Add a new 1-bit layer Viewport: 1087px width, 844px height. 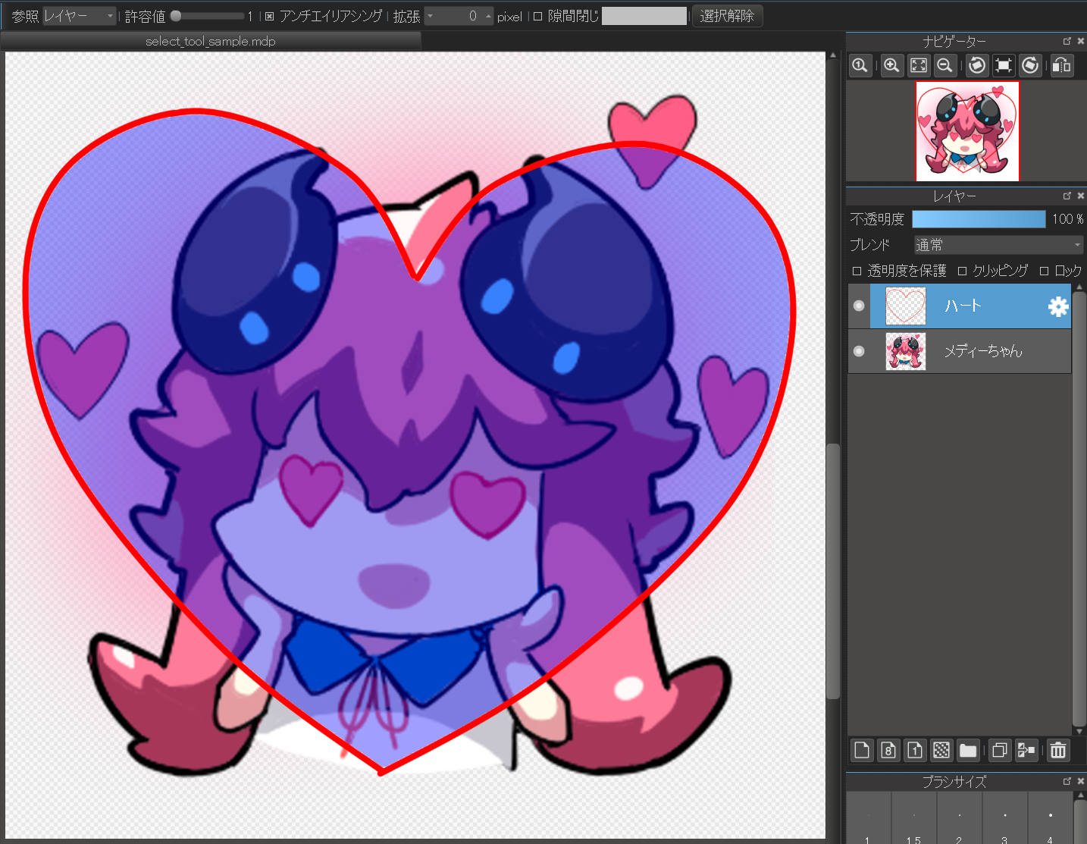(915, 750)
